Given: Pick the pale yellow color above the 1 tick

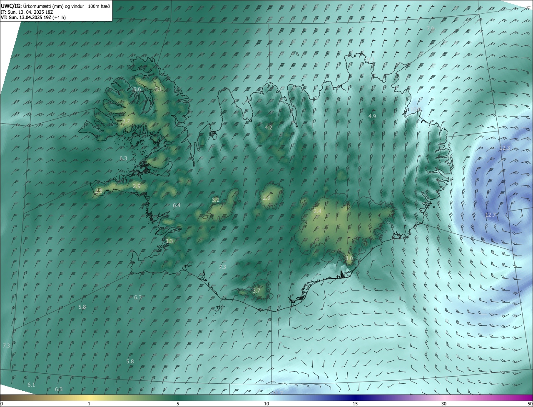Looking at the screenshot, I should pos(89,397).
